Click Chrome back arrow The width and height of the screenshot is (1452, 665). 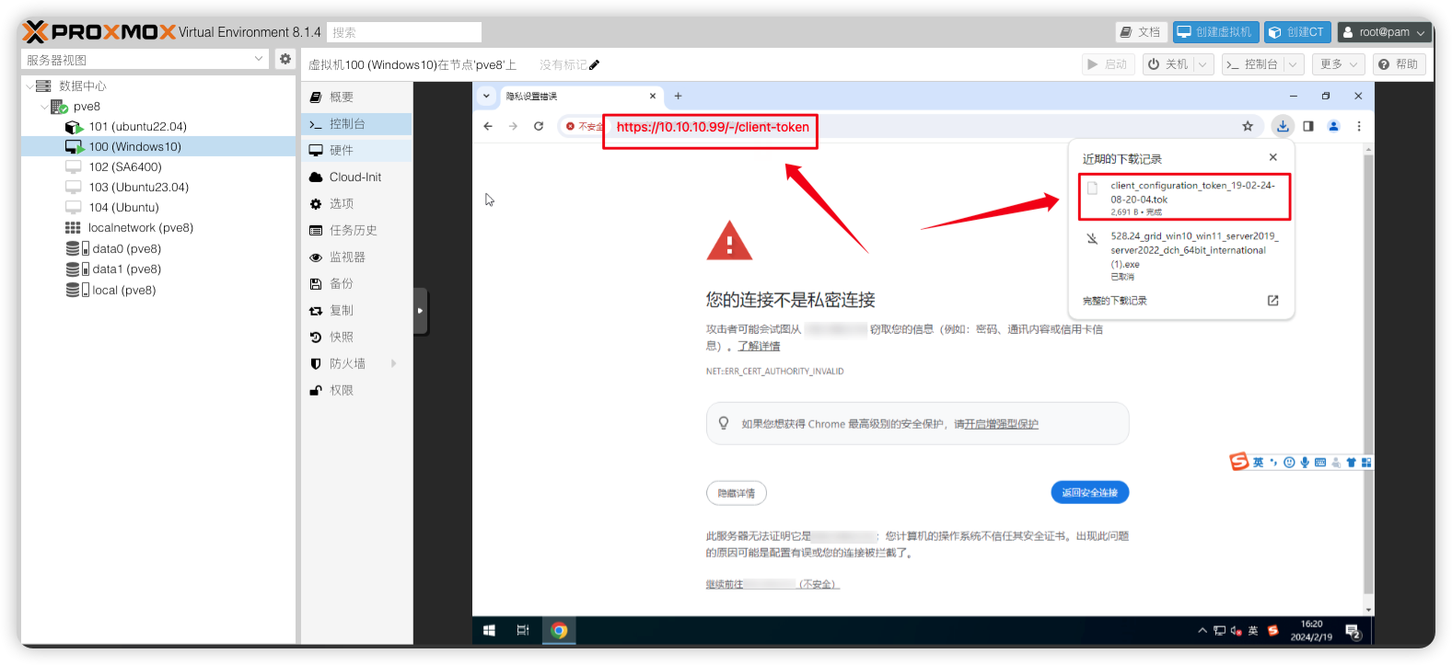pyautogui.click(x=488, y=126)
